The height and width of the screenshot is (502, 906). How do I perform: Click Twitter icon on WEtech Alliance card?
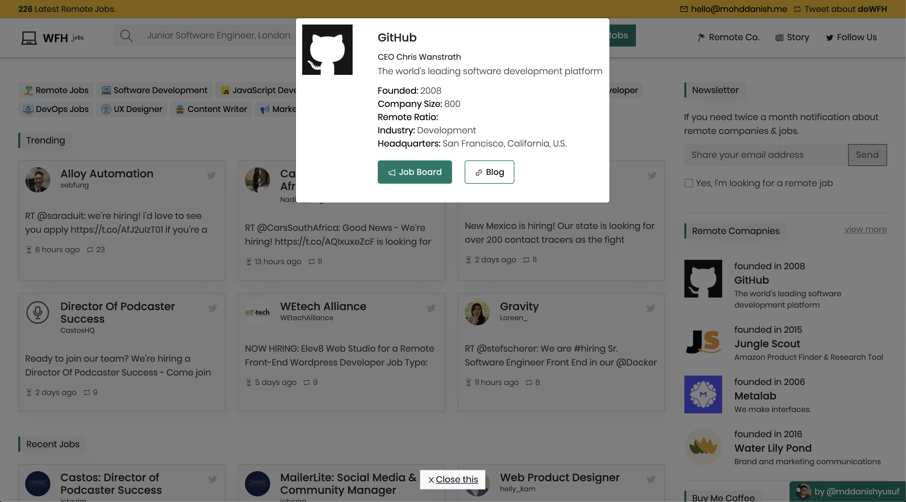(431, 308)
